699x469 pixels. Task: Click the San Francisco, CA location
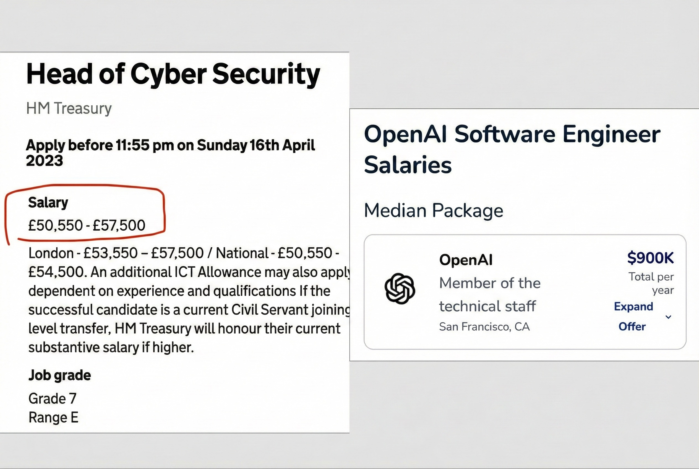tap(484, 327)
